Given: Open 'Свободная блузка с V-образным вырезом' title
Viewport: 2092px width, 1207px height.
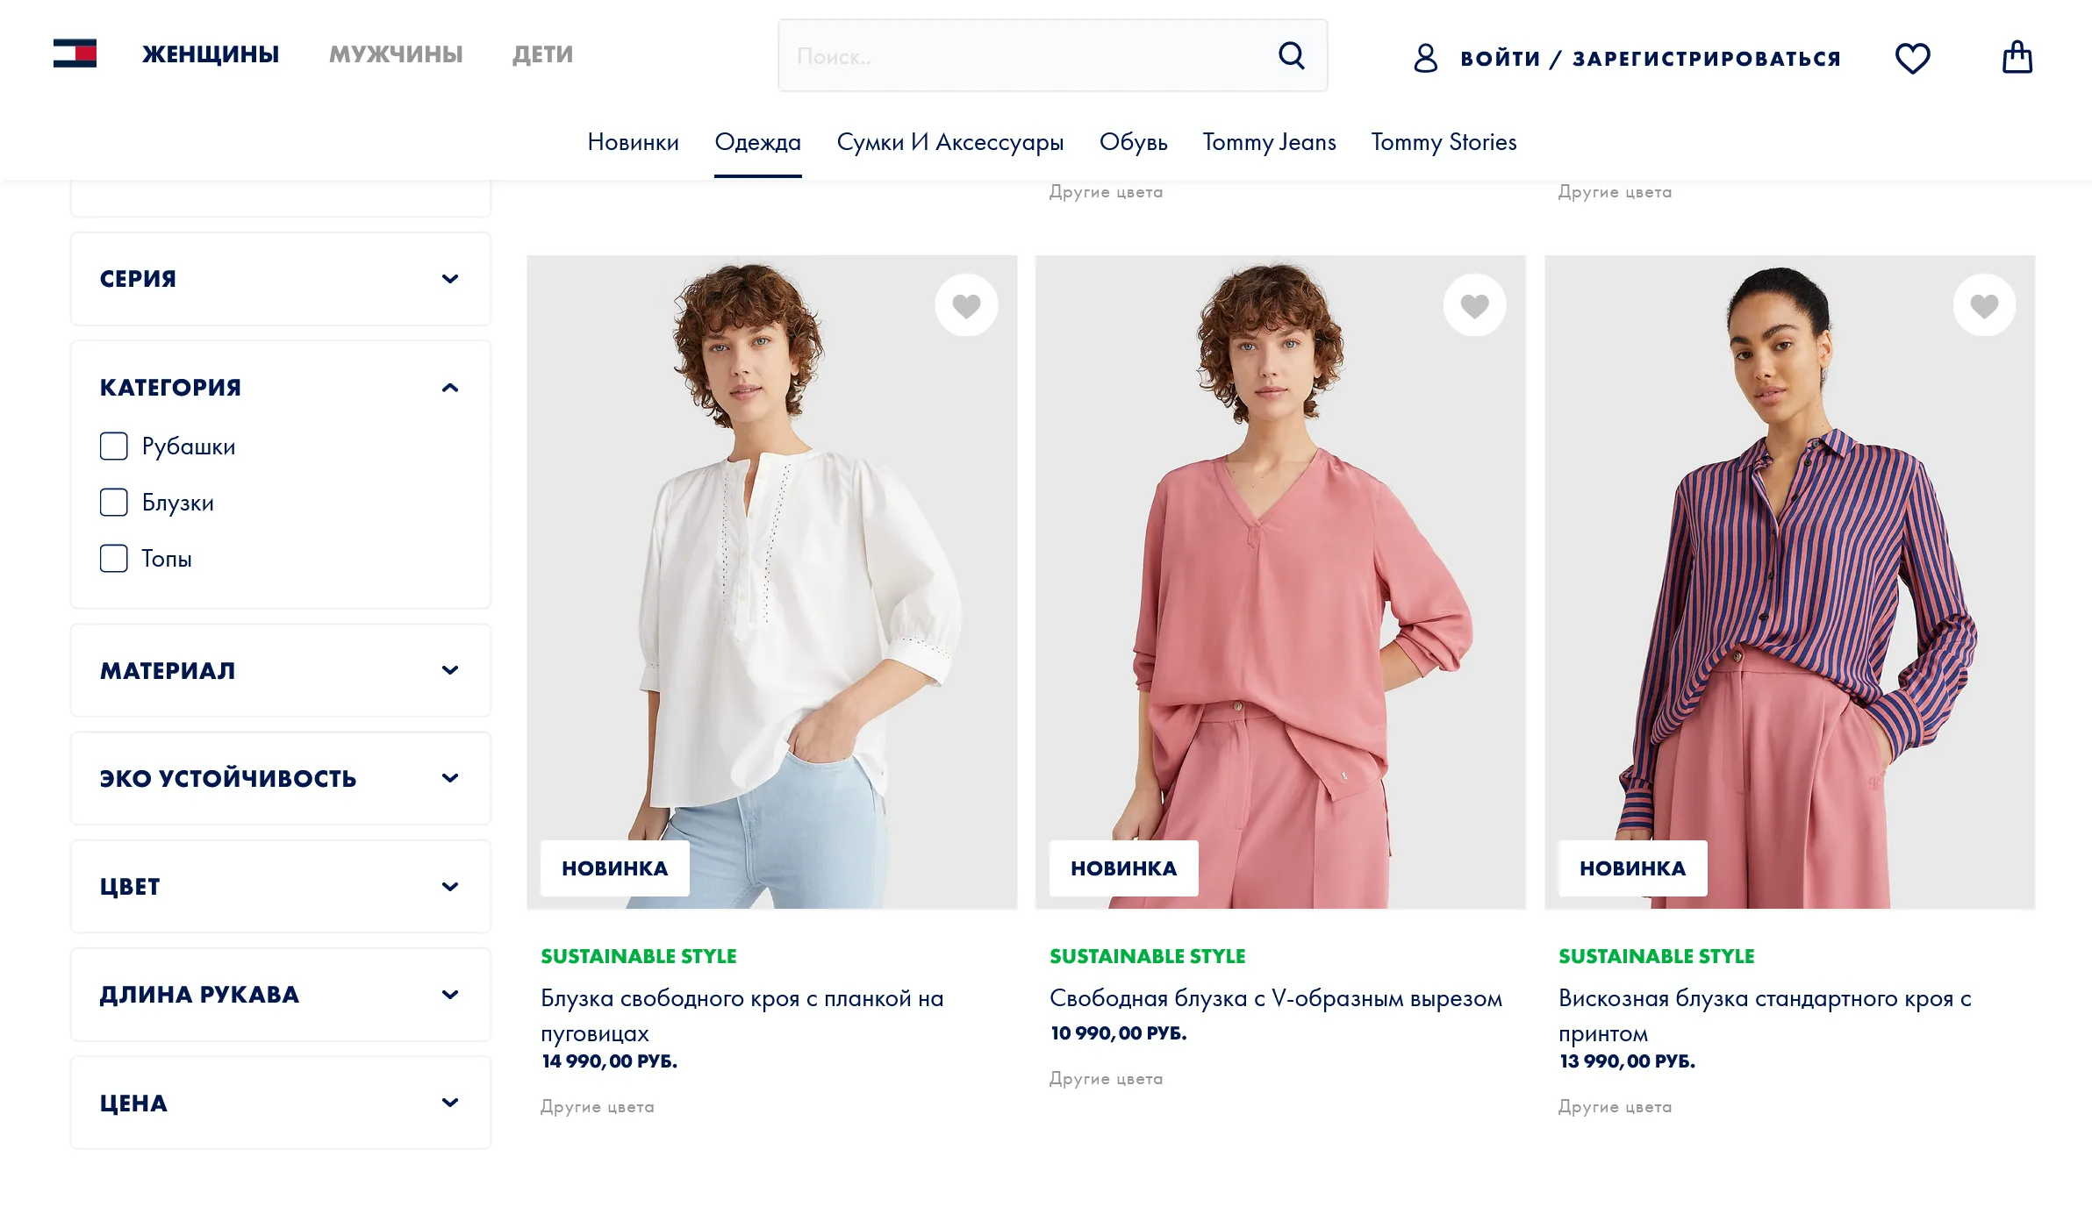Looking at the screenshot, I should pos(1276,998).
